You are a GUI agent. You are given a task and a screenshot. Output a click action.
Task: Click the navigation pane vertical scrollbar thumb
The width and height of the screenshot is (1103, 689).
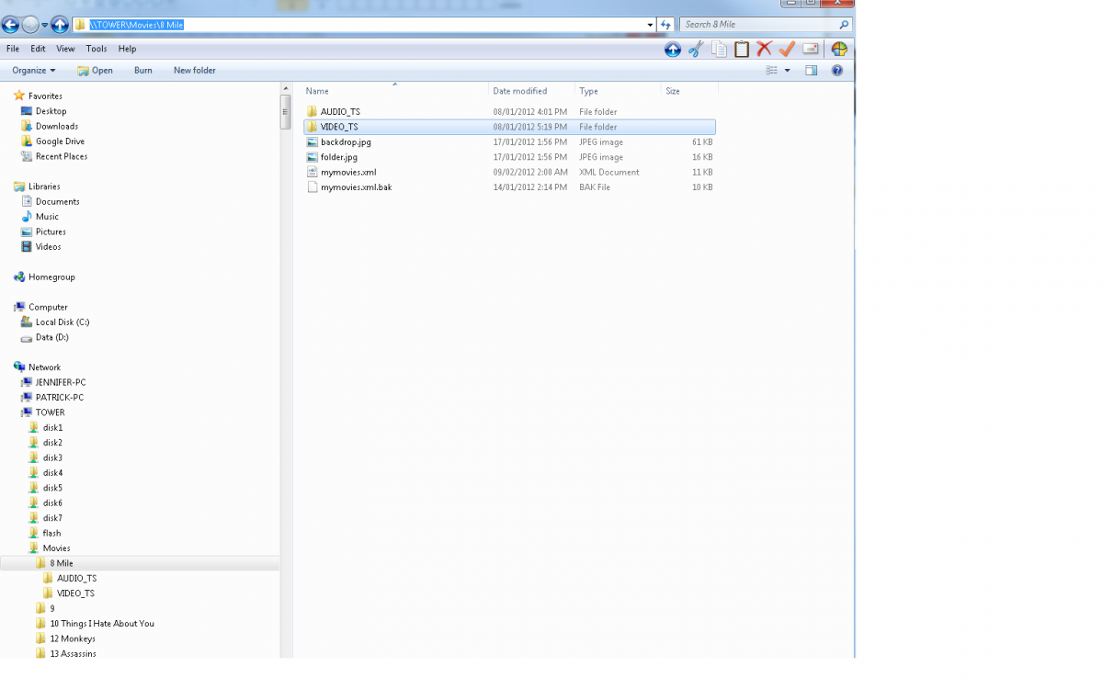click(285, 110)
